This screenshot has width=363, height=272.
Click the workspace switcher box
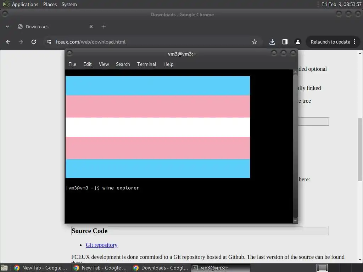[322, 268]
